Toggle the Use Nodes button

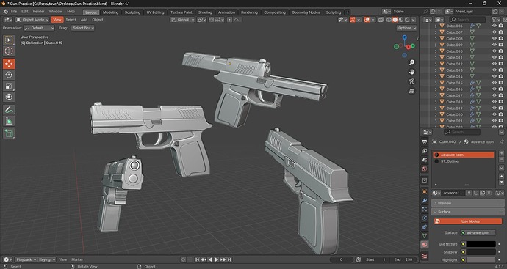(x=467, y=221)
